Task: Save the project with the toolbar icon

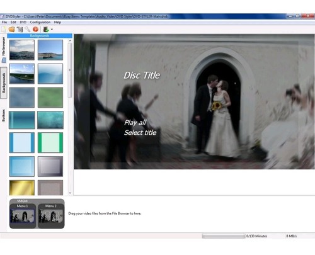Action: coord(20,29)
